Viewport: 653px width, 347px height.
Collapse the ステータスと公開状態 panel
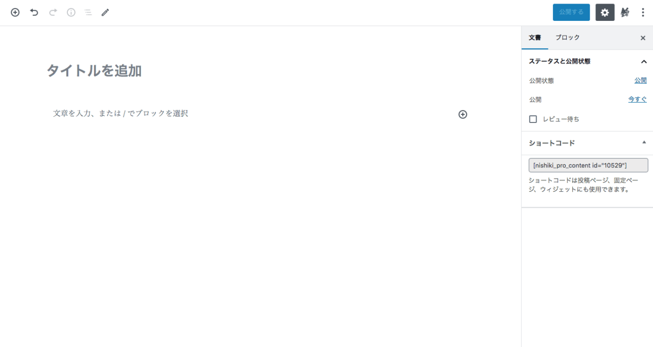point(644,61)
